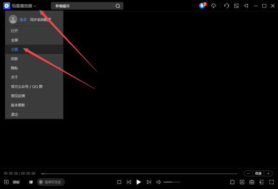
Task: Open the notification bell with 2 badge
Action: point(202,6)
